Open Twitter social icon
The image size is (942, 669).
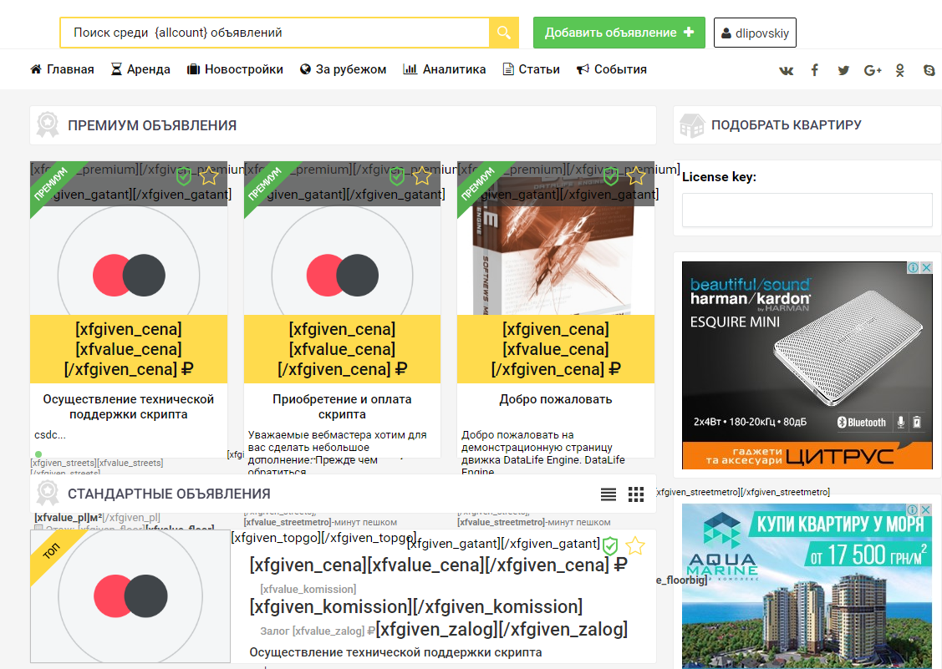point(843,70)
